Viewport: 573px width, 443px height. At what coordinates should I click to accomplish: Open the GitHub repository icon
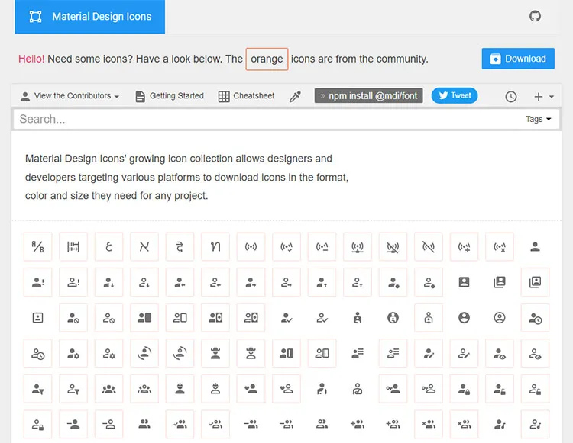click(535, 16)
